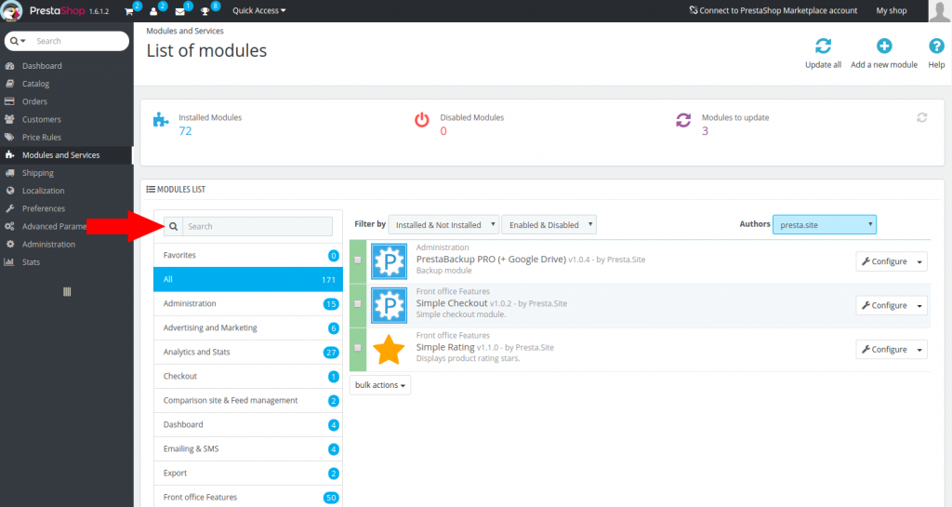Screen dimensions: 952x507
Task: Focus the top sidebar Search field
Action: coord(79,41)
